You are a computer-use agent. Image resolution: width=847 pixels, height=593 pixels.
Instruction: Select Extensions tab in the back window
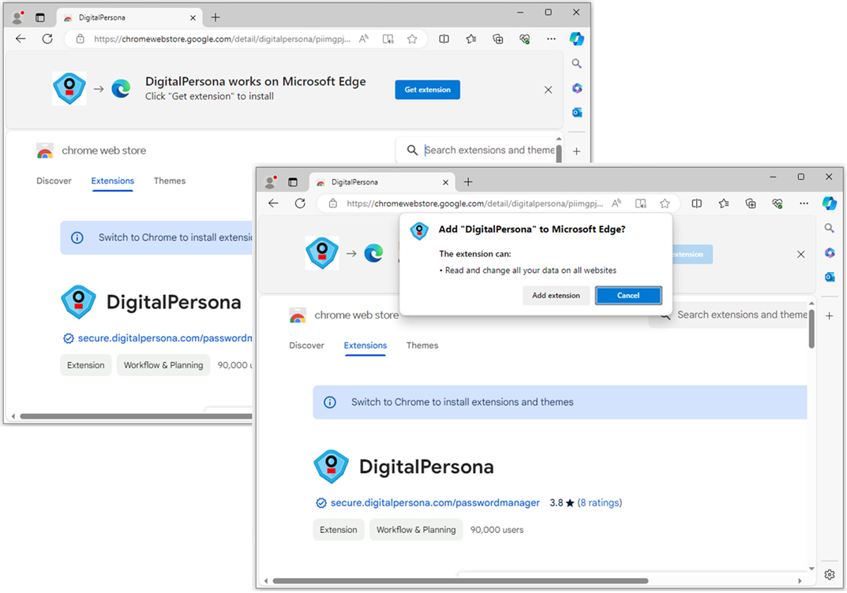(x=112, y=181)
